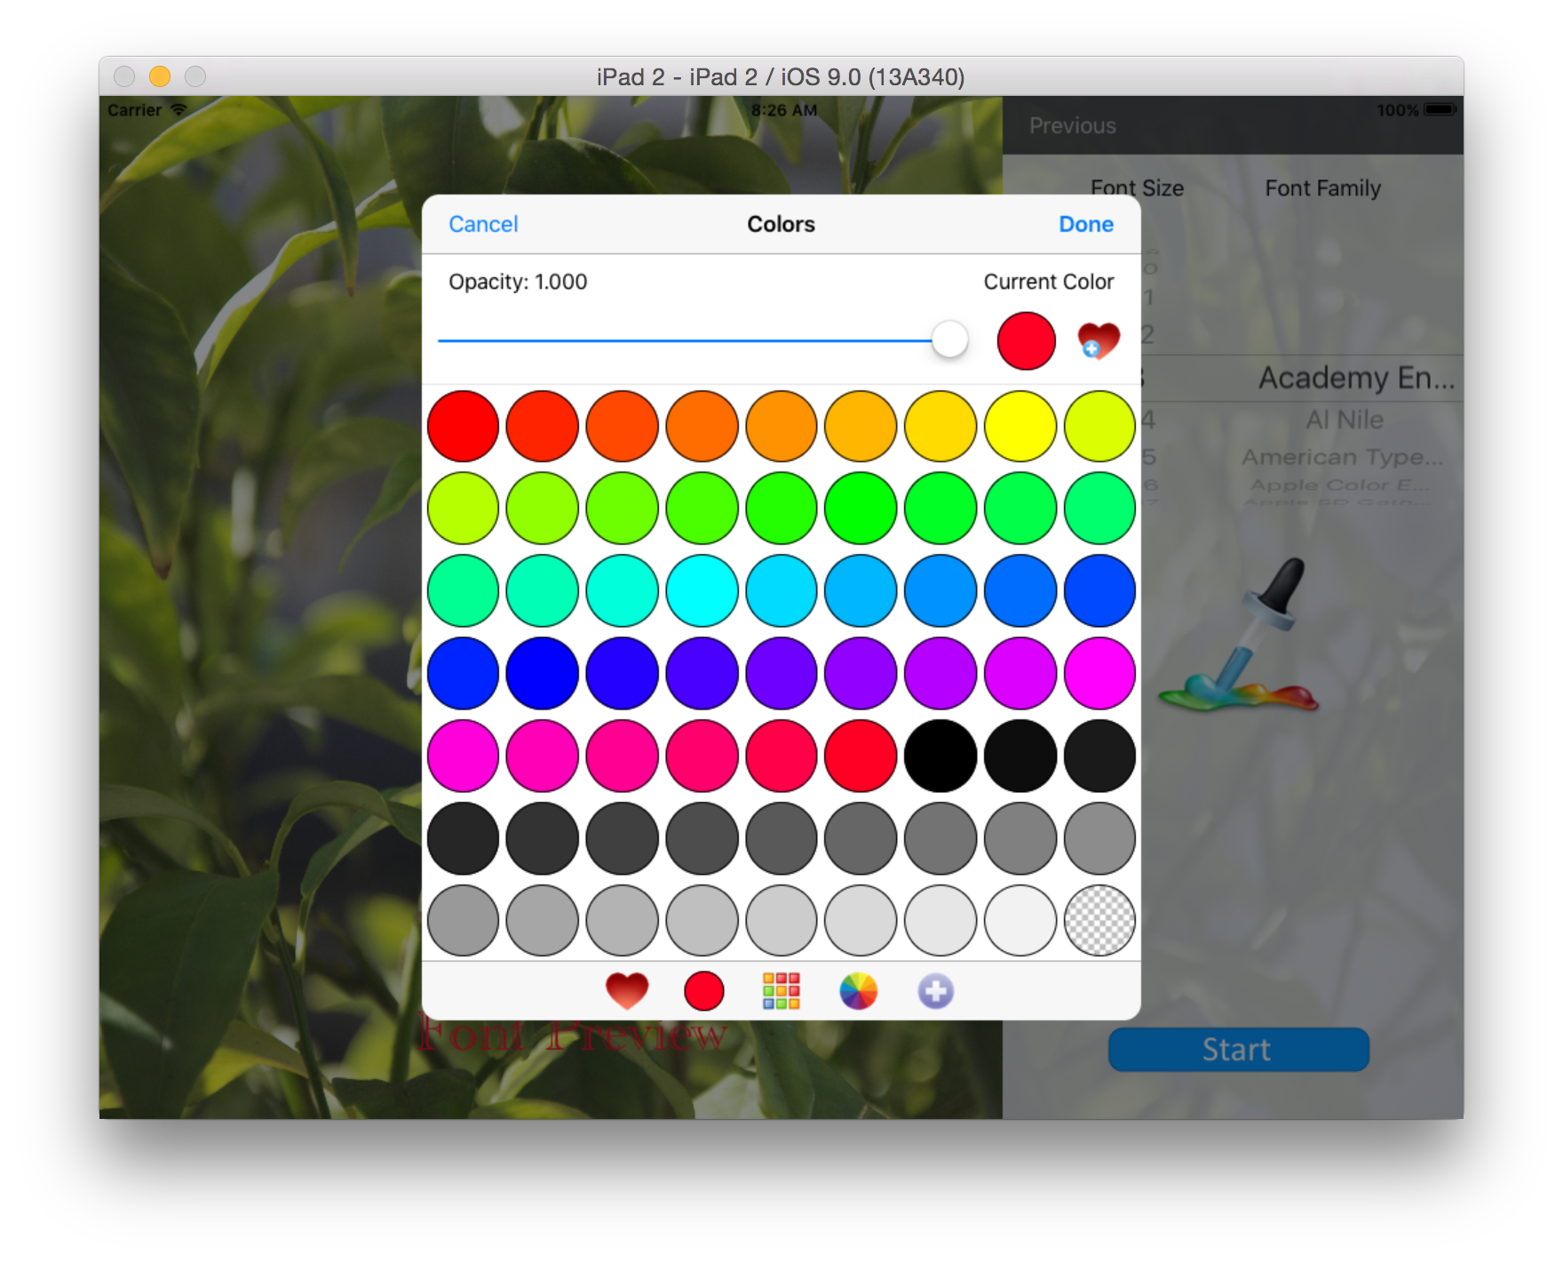Open favorites tab with heart icon

coord(627,991)
